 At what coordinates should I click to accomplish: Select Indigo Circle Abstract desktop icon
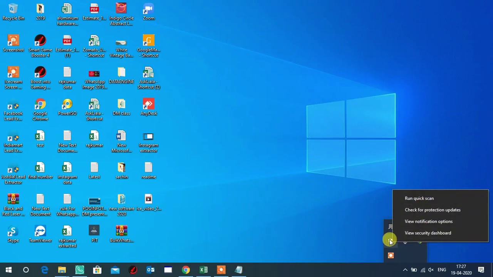click(x=121, y=15)
